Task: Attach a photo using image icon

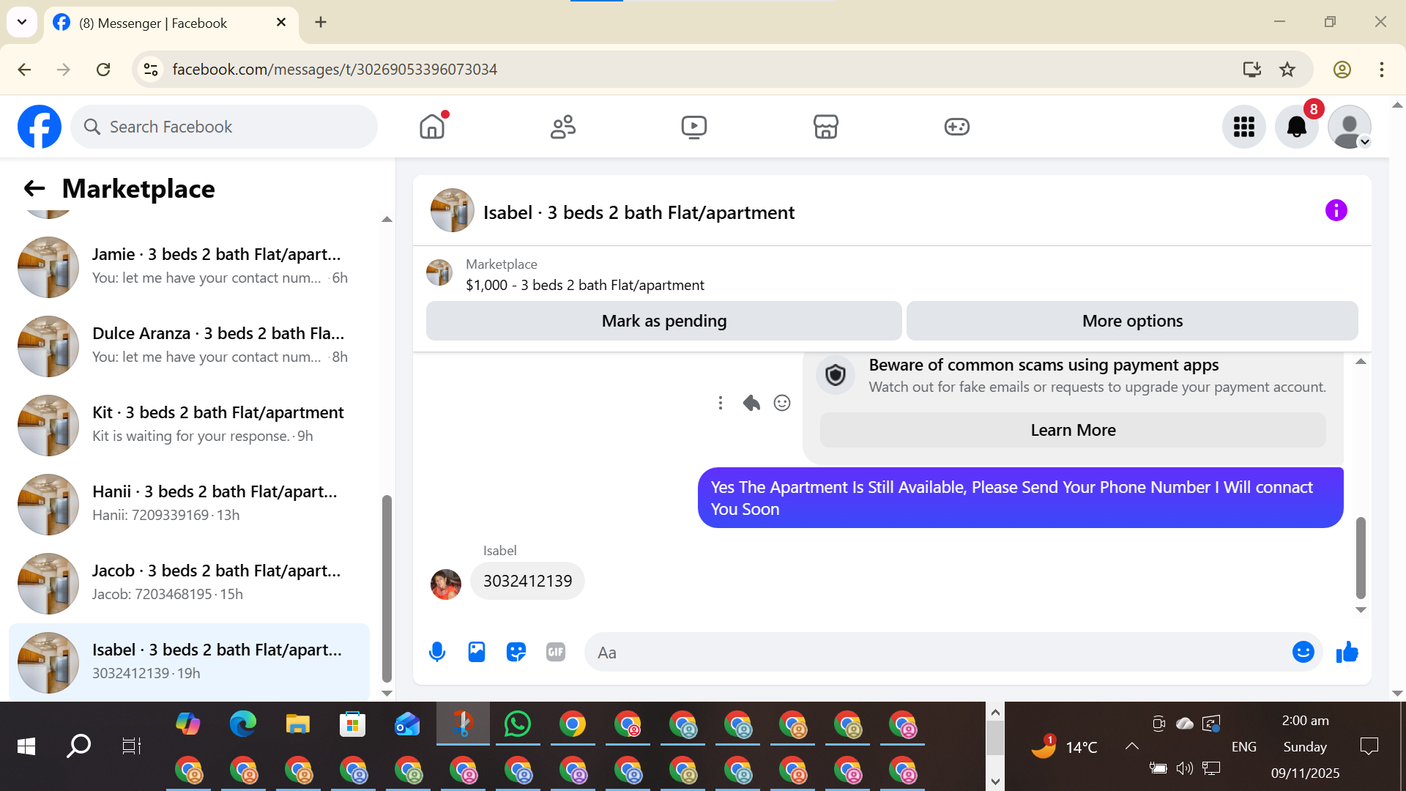Action: click(477, 652)
